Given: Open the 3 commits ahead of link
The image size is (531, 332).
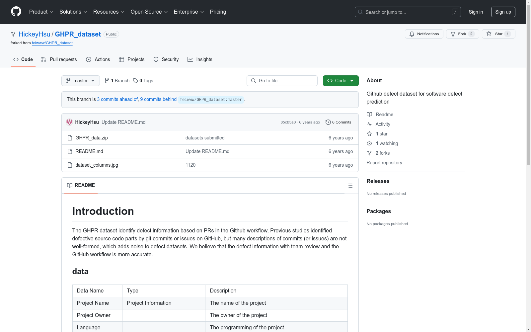Looking at the screenshot, I should 117,99.
